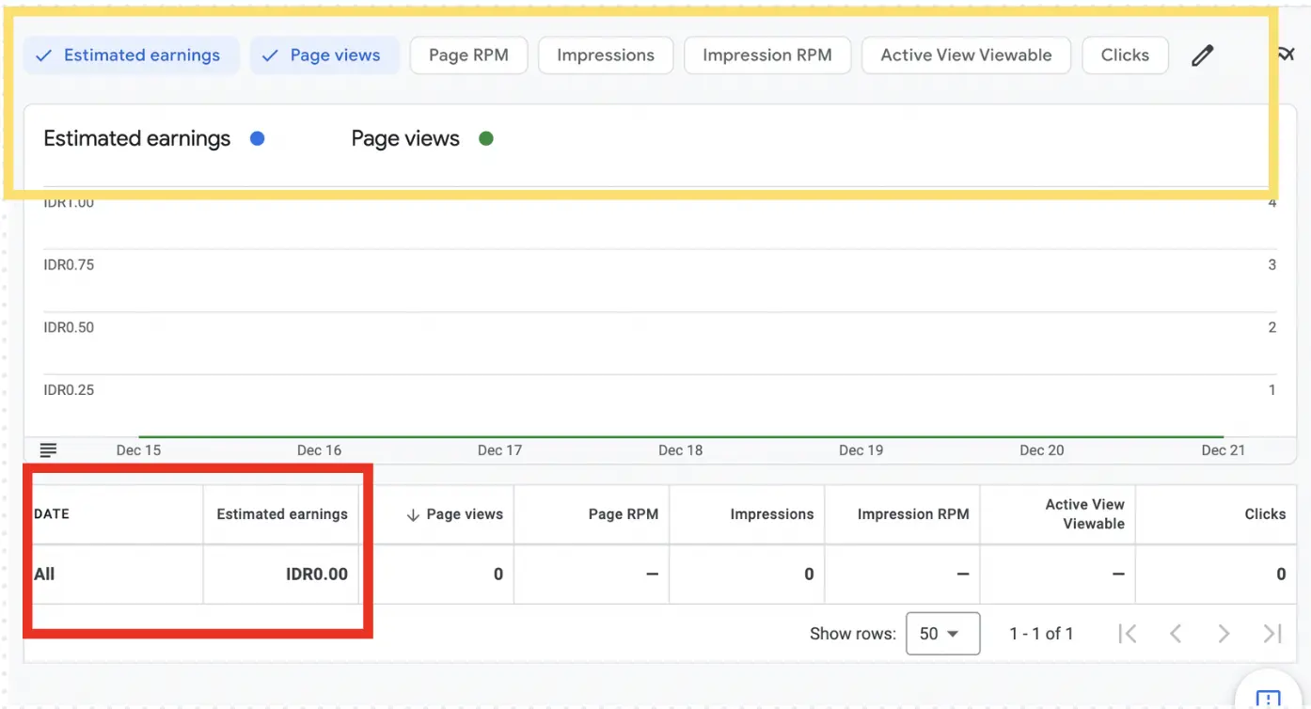Click the previous page chevron

pos(1176,633)
